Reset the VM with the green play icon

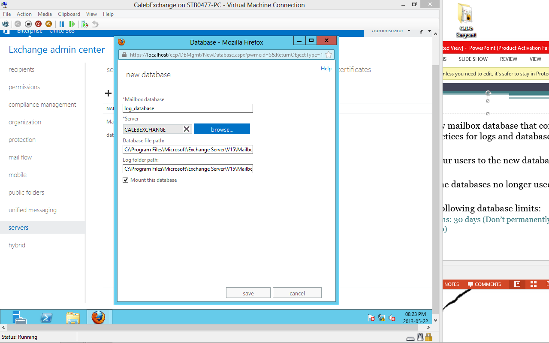(72, 24)
